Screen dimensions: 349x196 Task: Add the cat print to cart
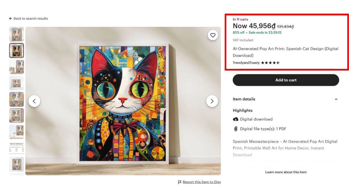coord(286,80)
